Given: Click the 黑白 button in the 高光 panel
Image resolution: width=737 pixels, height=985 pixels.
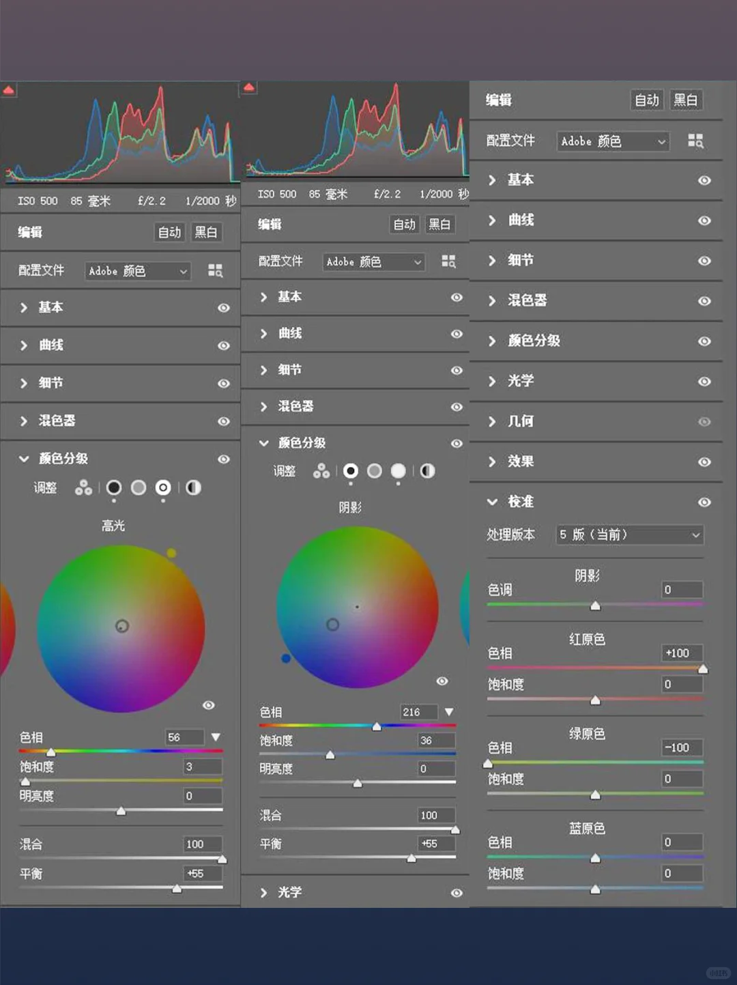Looking at the screenshot, I should [205, 232].
